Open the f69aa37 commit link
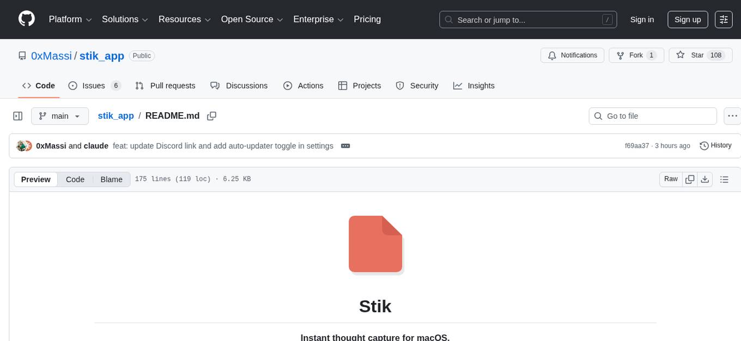Viewport: 741px width, 341px height. (x=636, y=145)
